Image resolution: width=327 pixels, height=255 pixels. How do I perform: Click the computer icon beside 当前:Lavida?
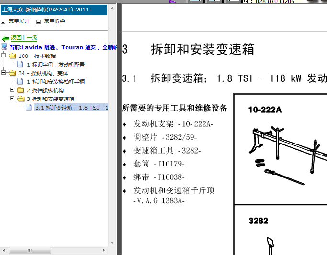[4, 47]
